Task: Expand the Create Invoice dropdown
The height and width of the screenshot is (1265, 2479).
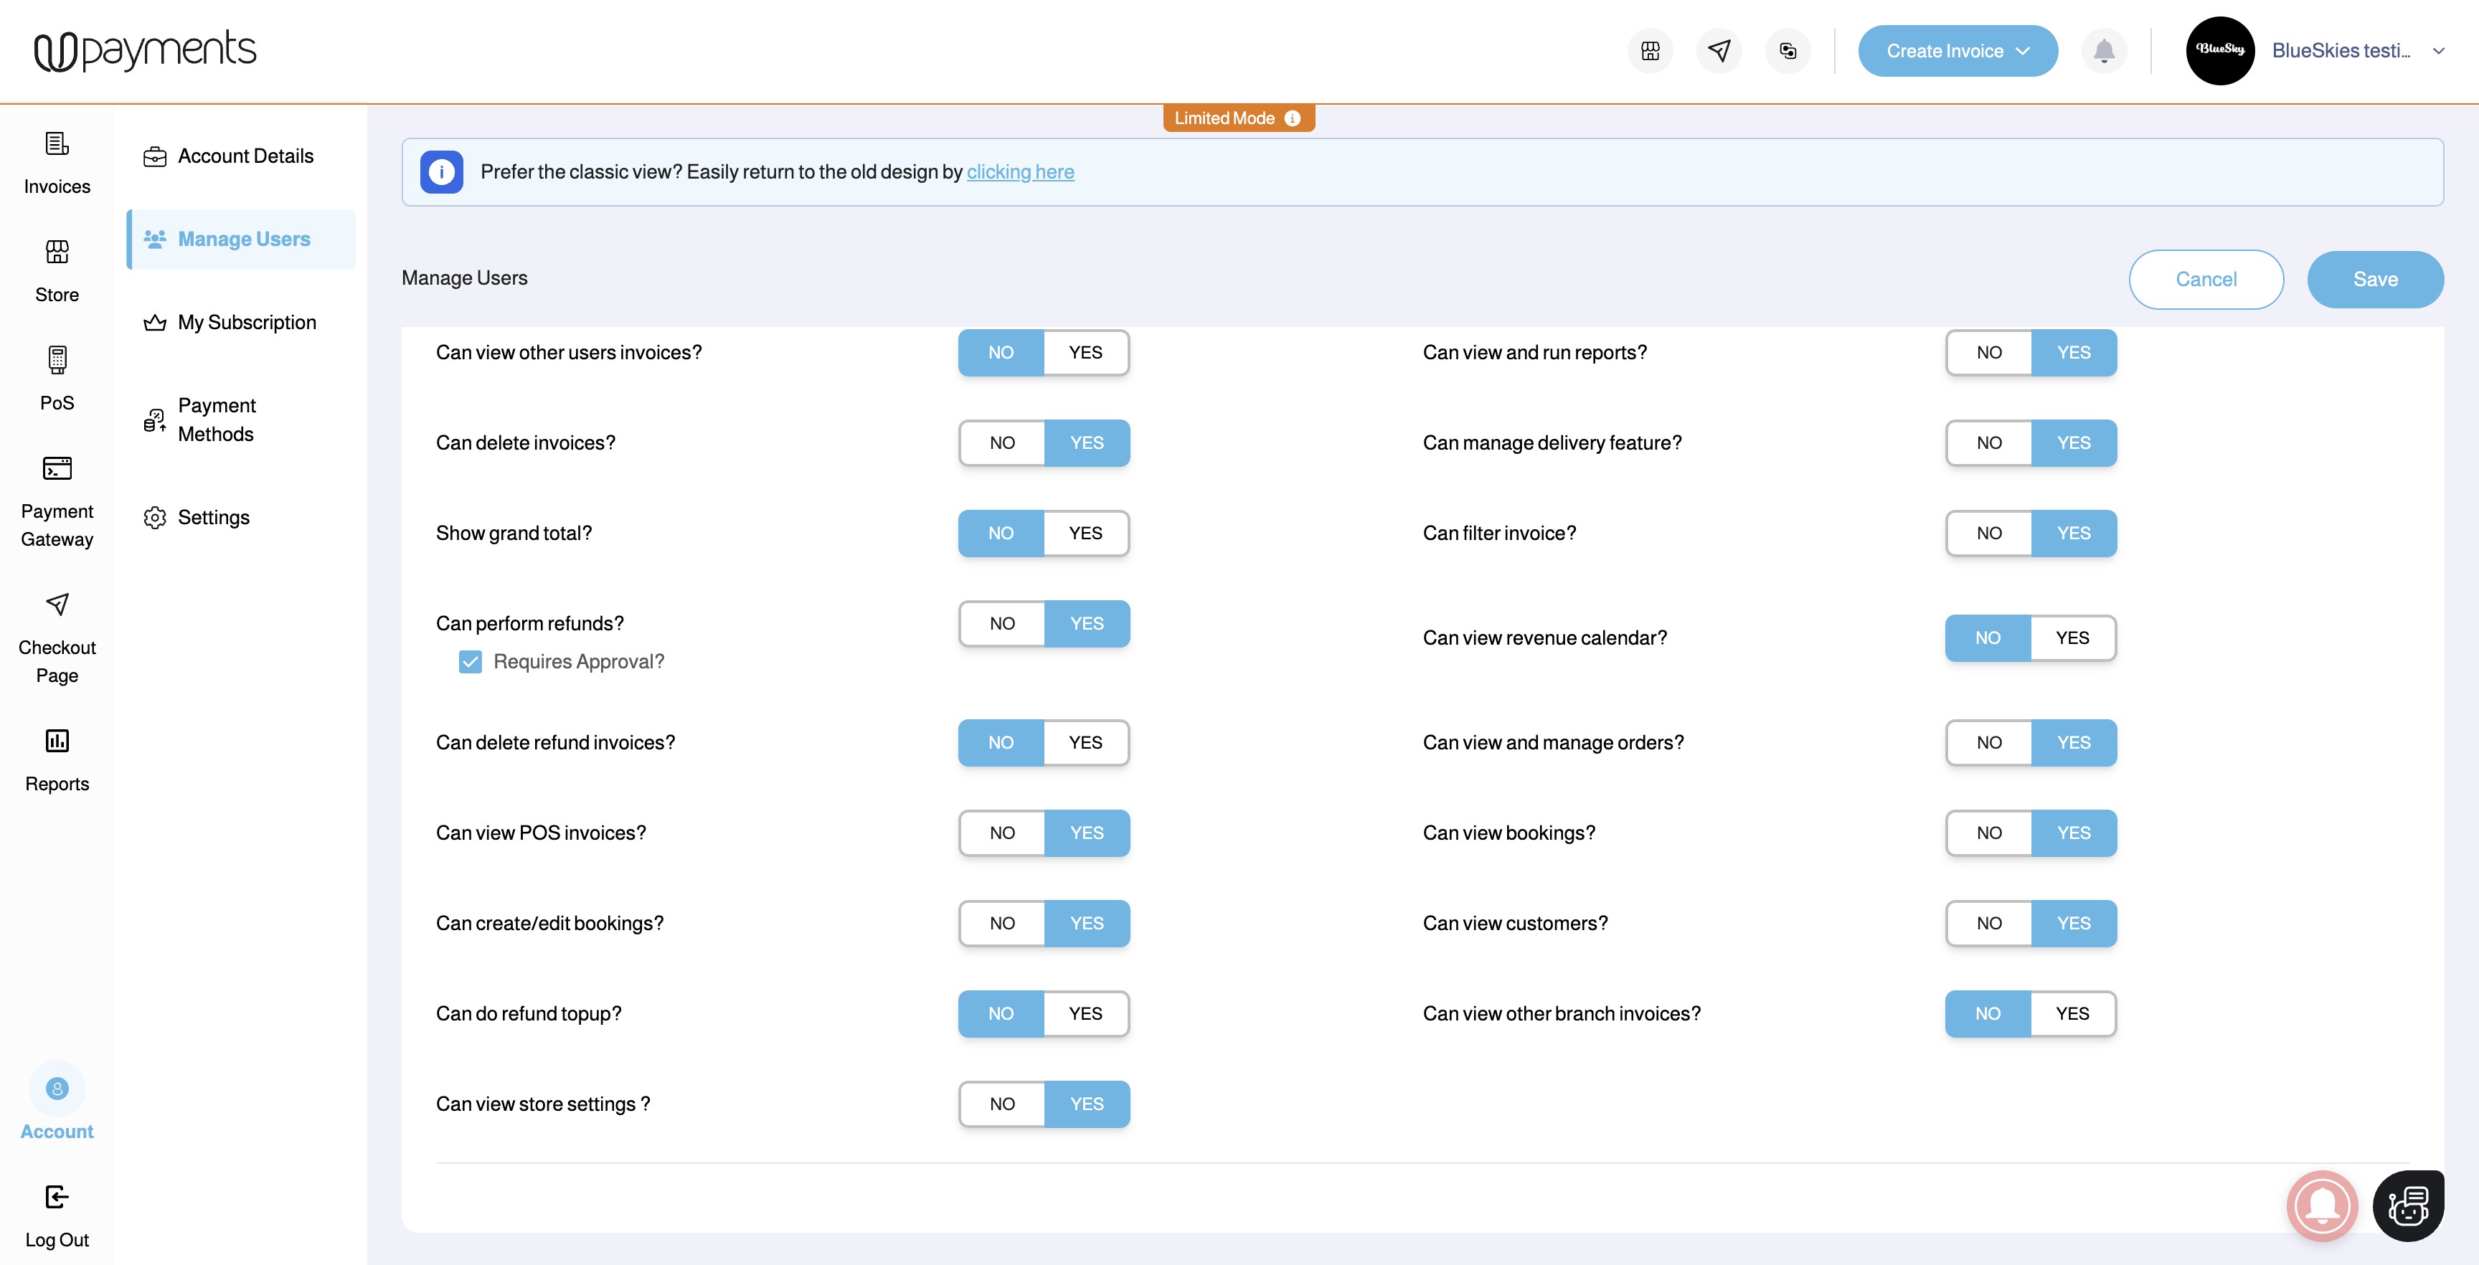Action: click(2023, 51)
